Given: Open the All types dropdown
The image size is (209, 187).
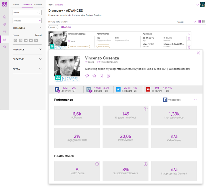Looking at the screenshot, I should (x=27, y=20).
